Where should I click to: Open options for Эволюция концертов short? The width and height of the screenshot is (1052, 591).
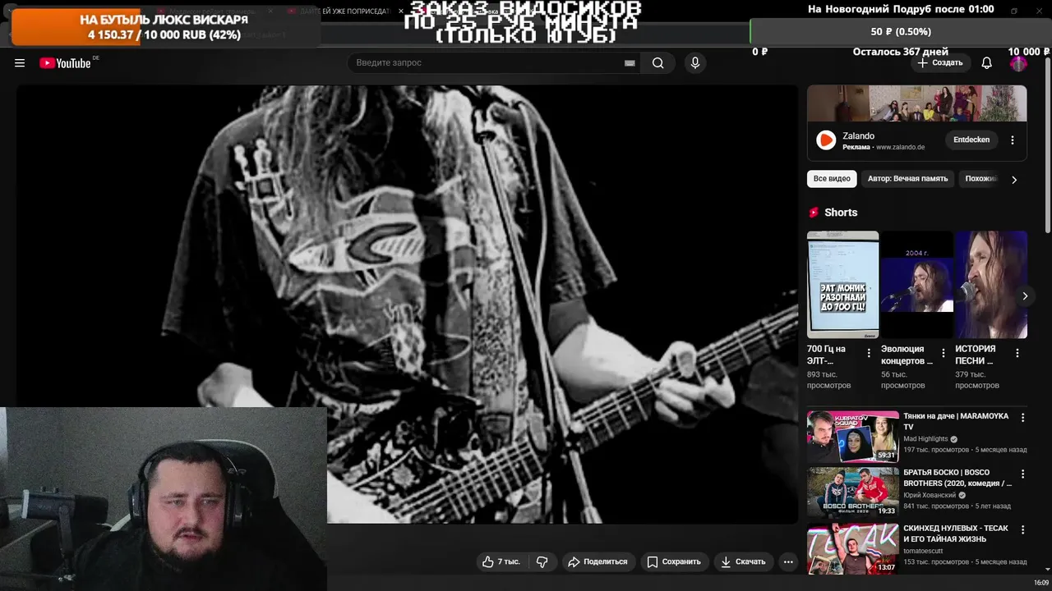943,353
